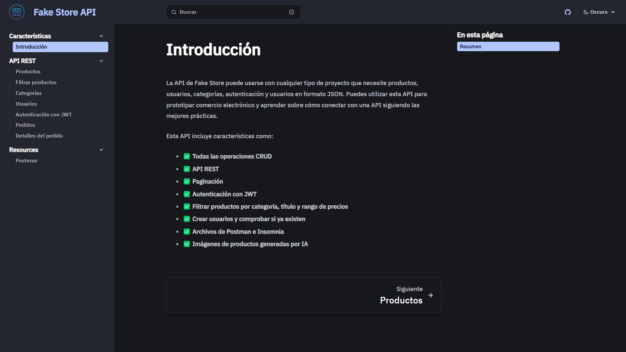Click the search magnifier icon
The width and height of the screenshot is (626, 352).
pos(174,12)
